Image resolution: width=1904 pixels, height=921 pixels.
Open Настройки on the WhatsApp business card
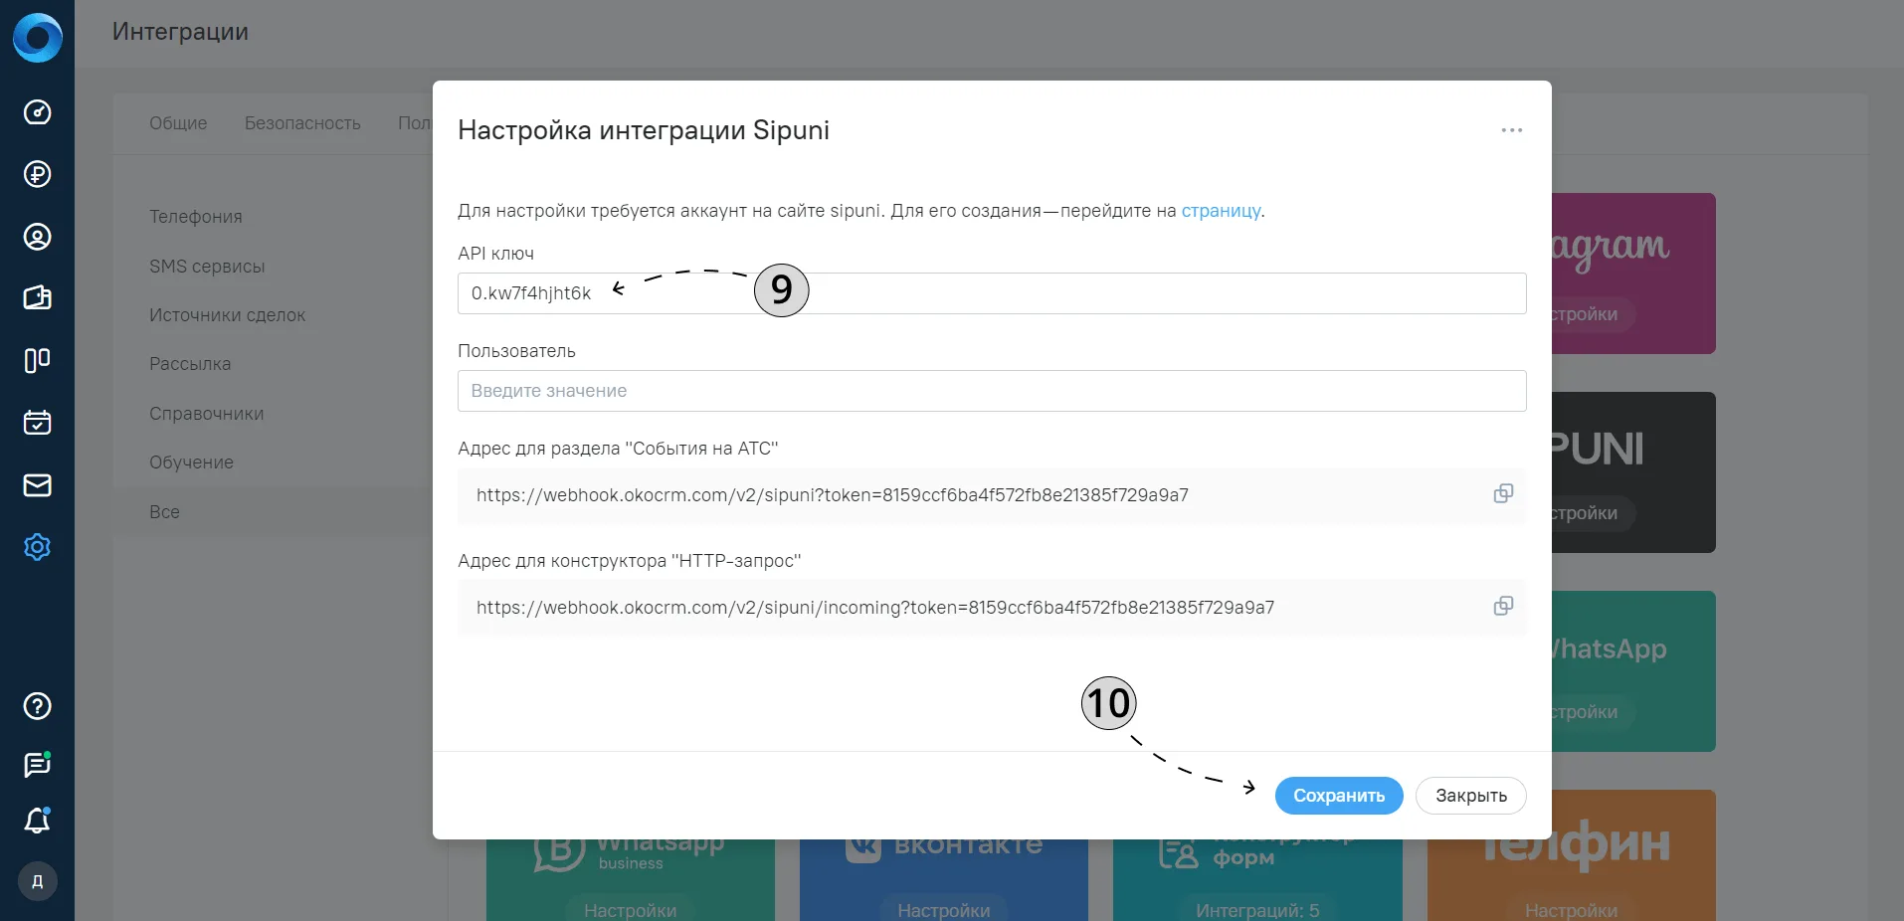click(630, 909)
